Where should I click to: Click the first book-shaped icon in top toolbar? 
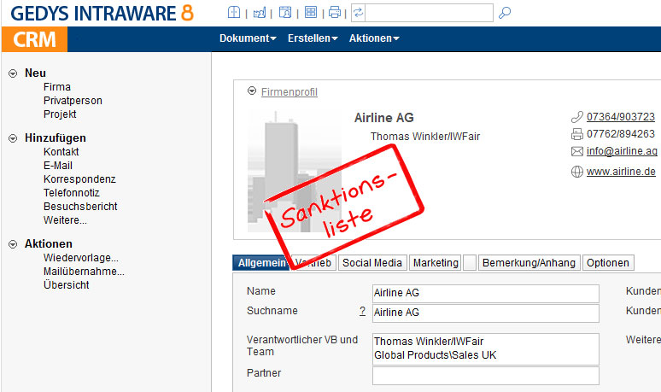[234, 13]
